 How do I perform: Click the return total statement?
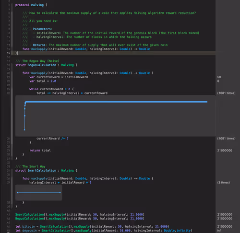click(40, 151)
